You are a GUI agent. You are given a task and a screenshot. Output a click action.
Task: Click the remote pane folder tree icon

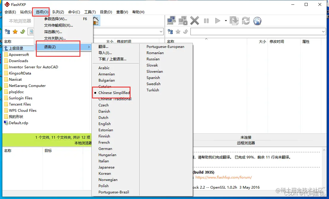click(170, 32)
